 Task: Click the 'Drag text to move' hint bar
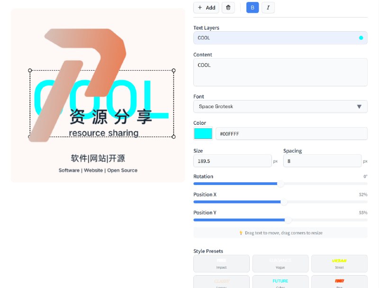tap(280, 233)
